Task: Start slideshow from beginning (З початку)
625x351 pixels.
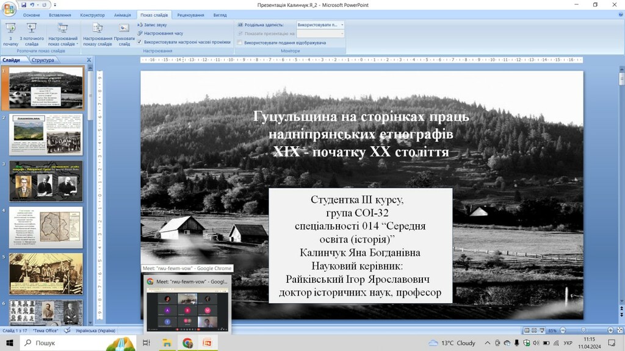Action: [x=10, y=34]
